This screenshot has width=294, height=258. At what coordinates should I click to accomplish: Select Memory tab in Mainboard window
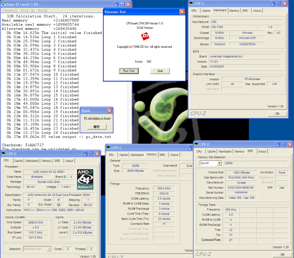pyautogui.click(x=234, y=11)
